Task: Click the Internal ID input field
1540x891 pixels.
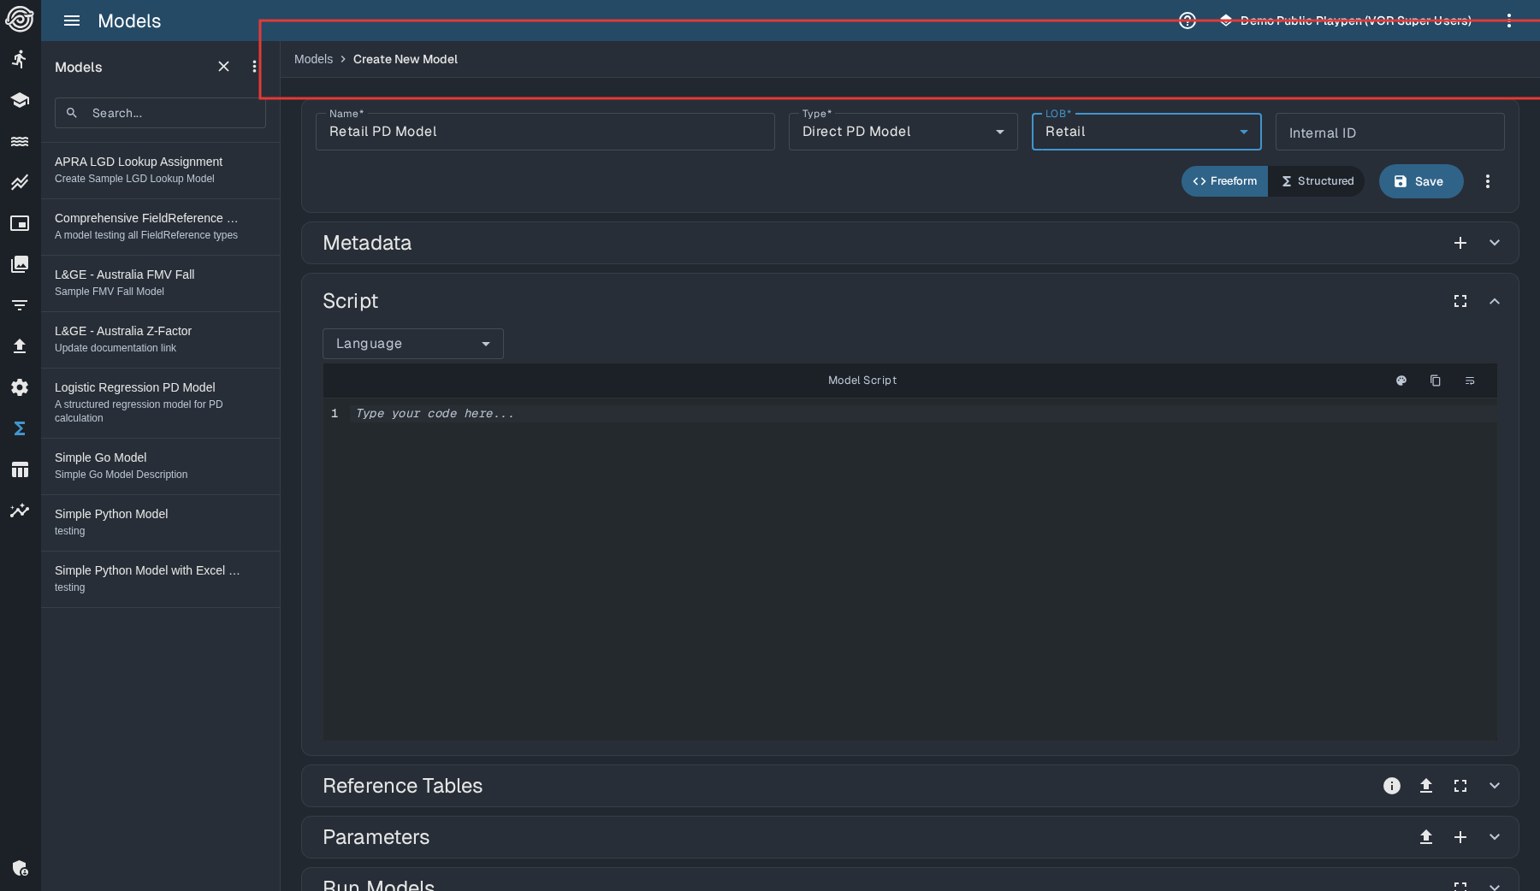Action: [1389, 133]
